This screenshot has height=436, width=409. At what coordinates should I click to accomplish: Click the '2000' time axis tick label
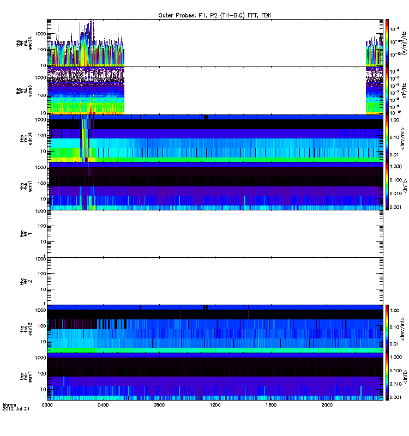point(327,405)
